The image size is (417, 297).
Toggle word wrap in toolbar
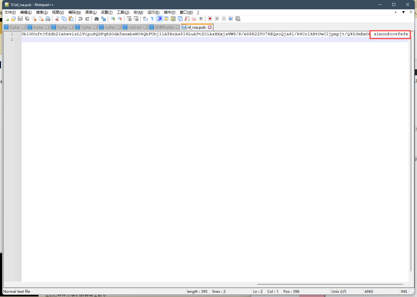tap(145, 19)
